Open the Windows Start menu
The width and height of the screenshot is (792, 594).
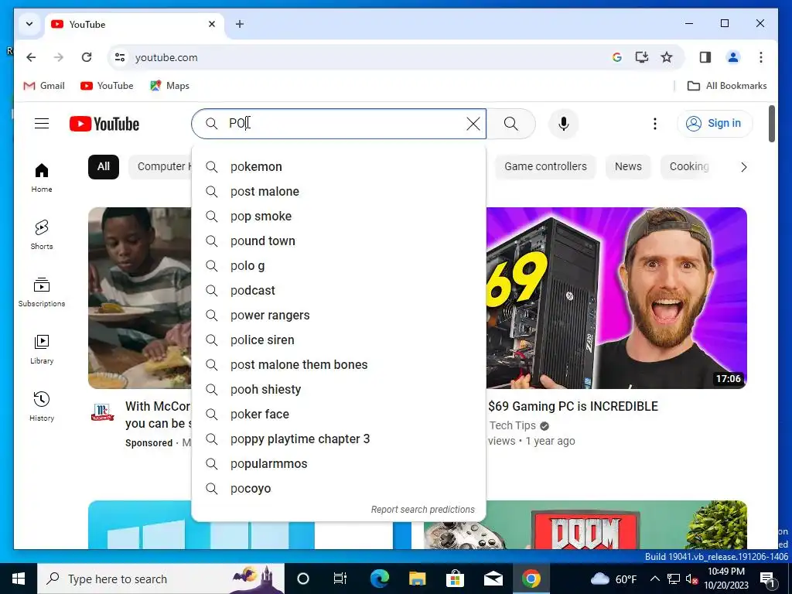tap(19, 579)
